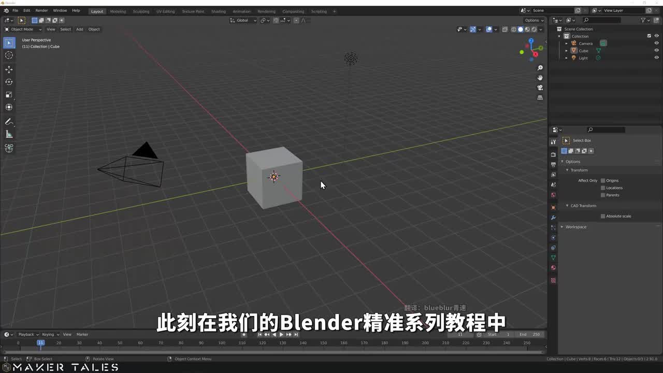Open the Physics properties tab
Image resolution: width=663 pixels, height=373 pixels.
(x=553, y=238)
